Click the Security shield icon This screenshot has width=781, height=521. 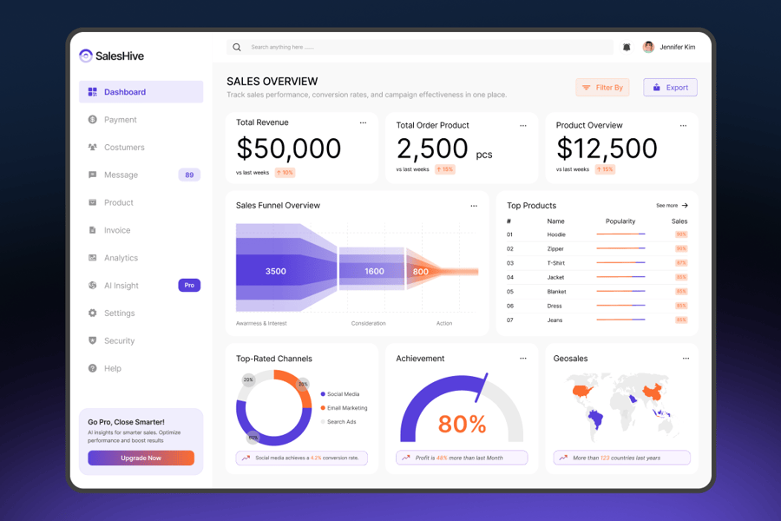93,341
